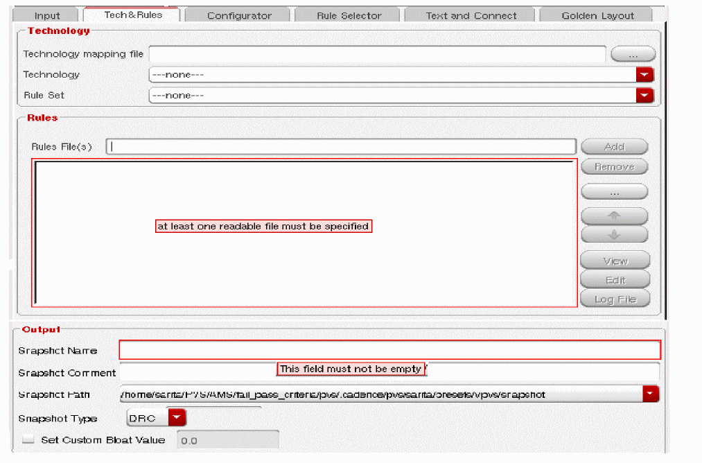The width and height of the screenshot is (702, 463).
Task: Click the browse rules file ellipsis button
Action: [x=614, y=191]
